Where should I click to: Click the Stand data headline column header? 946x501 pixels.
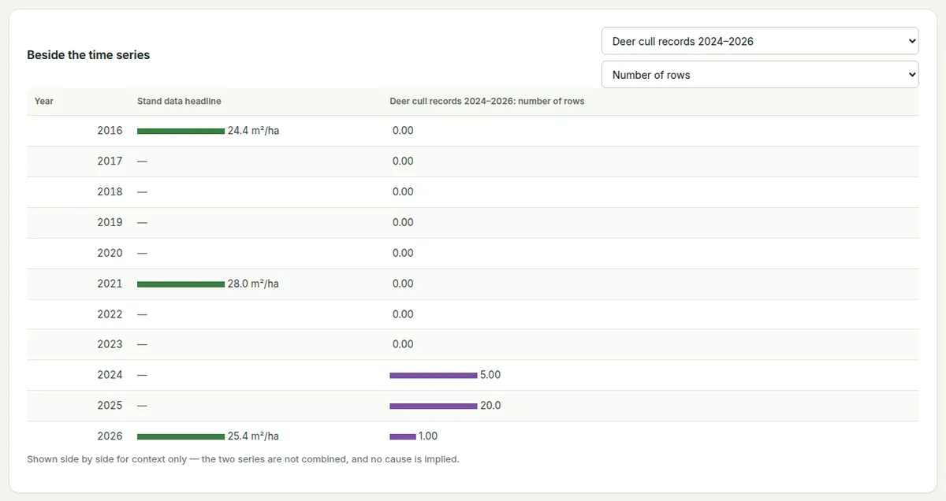click(x=179, y=101)
